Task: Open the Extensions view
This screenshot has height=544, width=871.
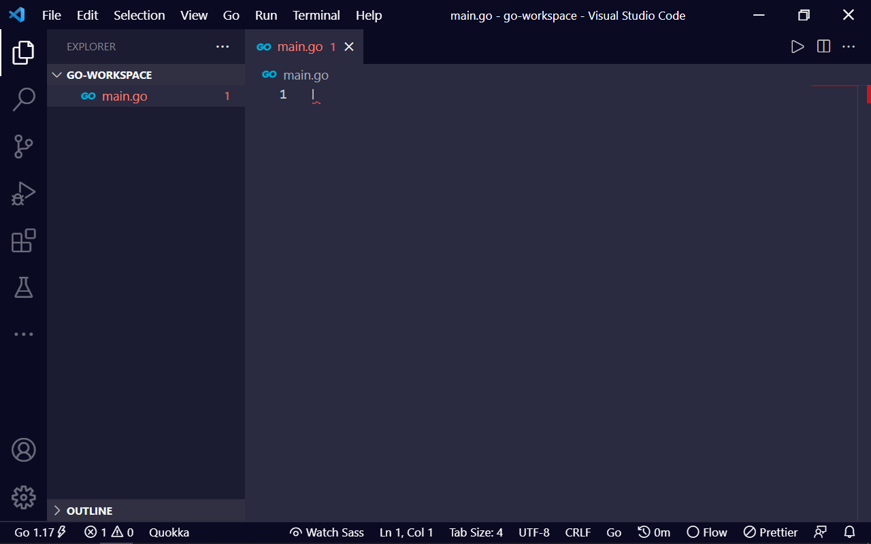Action: (x=24, y=241)
